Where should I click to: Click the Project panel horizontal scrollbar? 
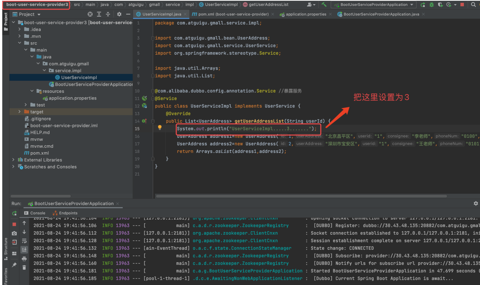pos(41,196)
